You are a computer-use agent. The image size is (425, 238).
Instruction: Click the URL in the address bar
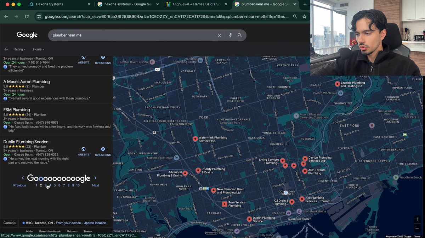pos(166,17)
